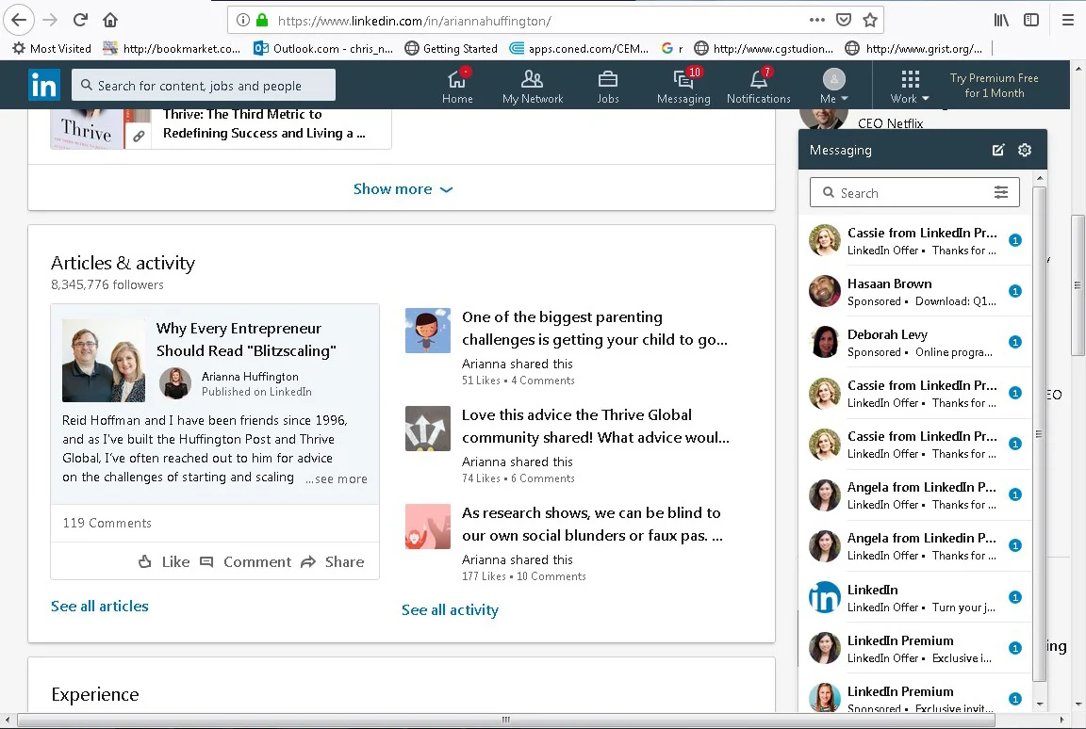Expand Show more section
Image resolution: width=1086 pixels, height=729 pixels.
(x=403, y=188)
